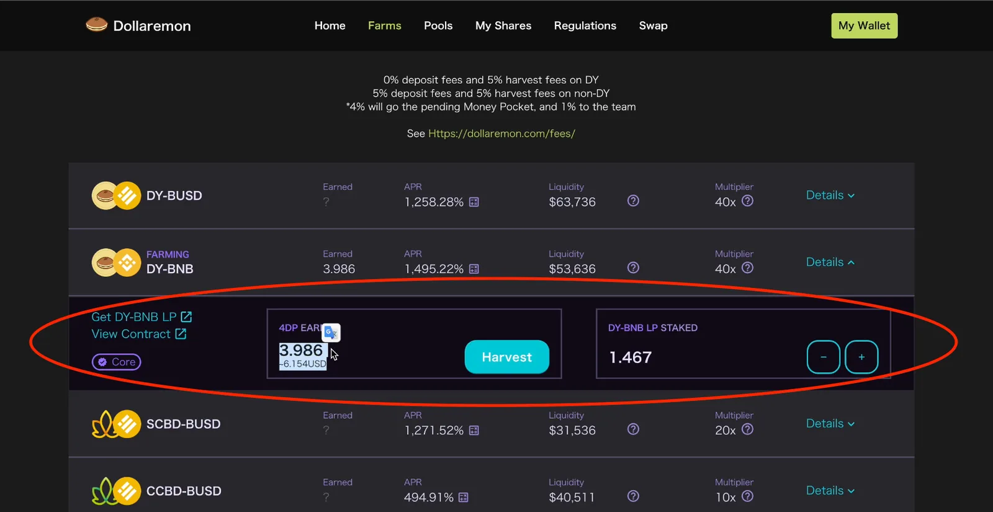
Task: Open the Swap page
Action: tap(654, 25)
